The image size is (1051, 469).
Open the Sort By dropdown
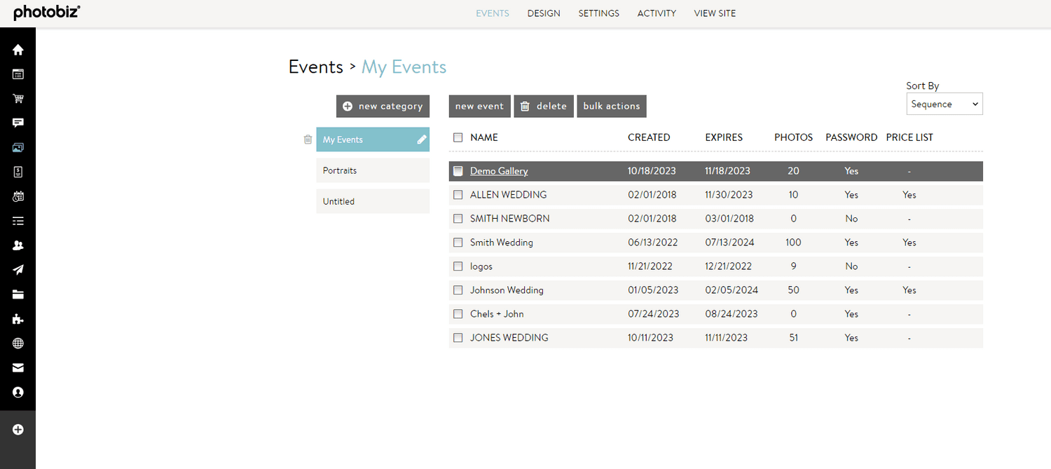click(944, 103)
